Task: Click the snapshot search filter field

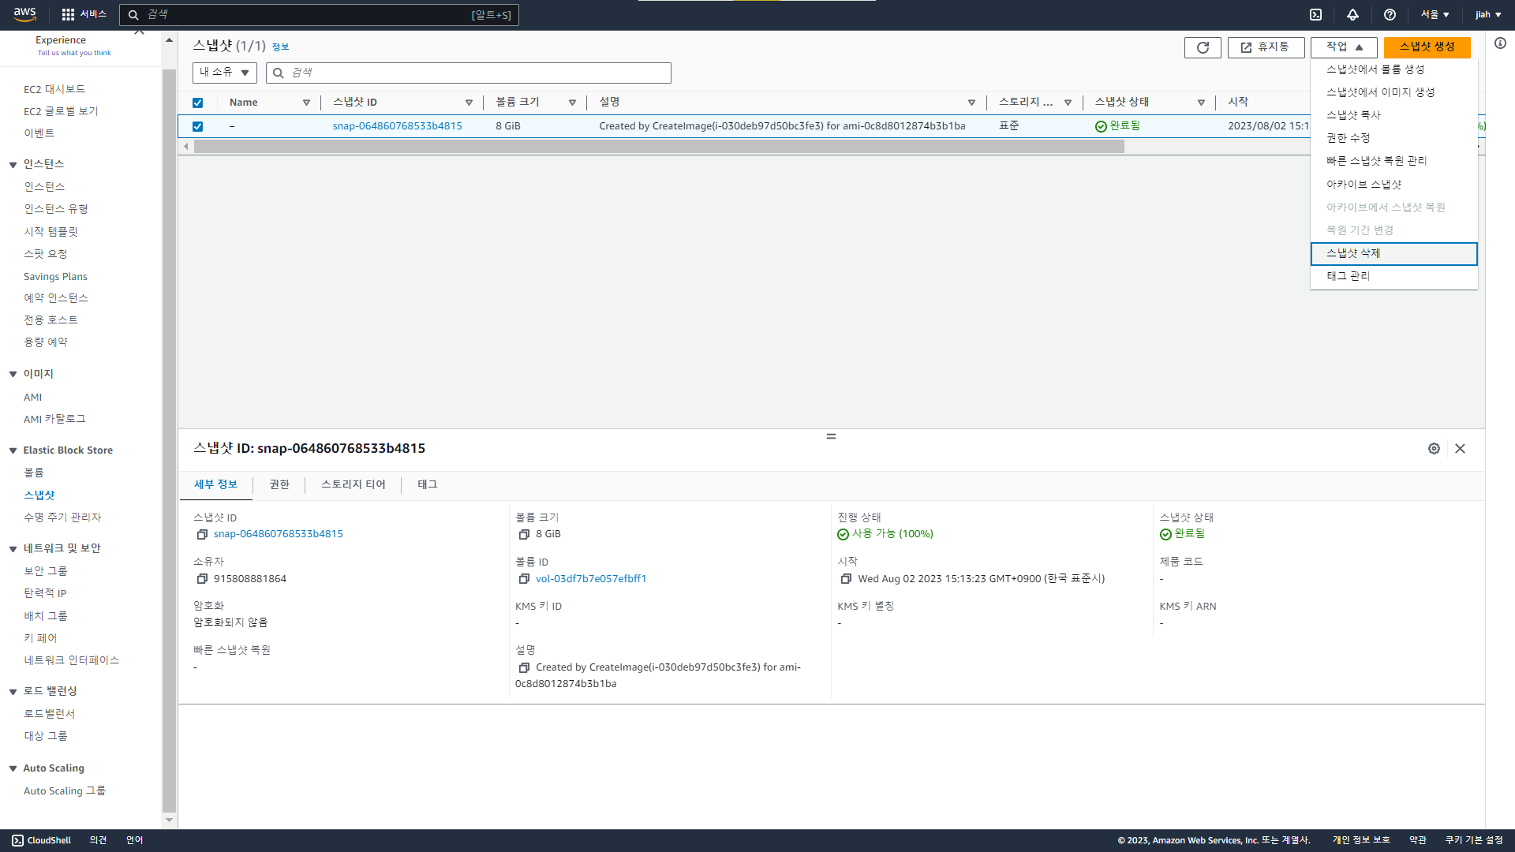Action: pos(473,73)
